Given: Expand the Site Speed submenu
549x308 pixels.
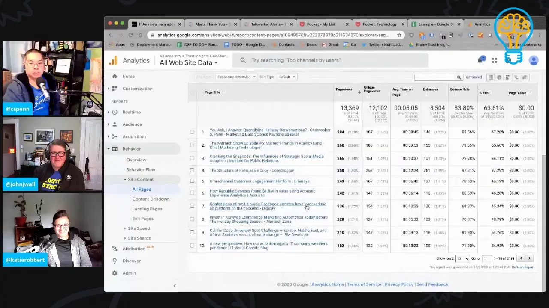Looking at the screenshot, I should tap(125, 228).
